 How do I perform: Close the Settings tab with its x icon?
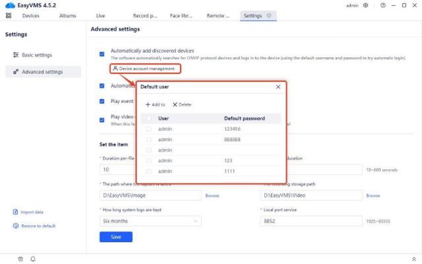269,15
